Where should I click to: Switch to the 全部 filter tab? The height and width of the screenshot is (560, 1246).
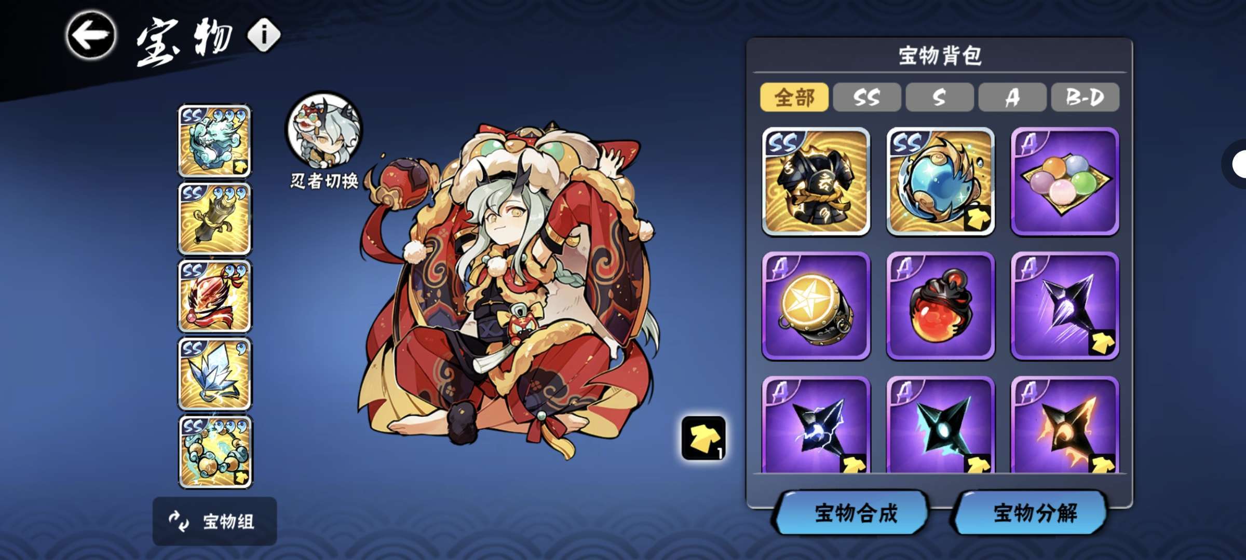794,97
